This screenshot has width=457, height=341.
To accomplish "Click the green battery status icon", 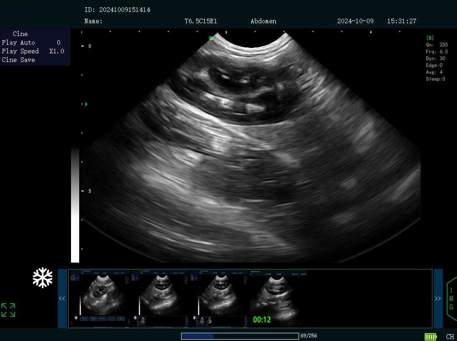I will 431,336.
